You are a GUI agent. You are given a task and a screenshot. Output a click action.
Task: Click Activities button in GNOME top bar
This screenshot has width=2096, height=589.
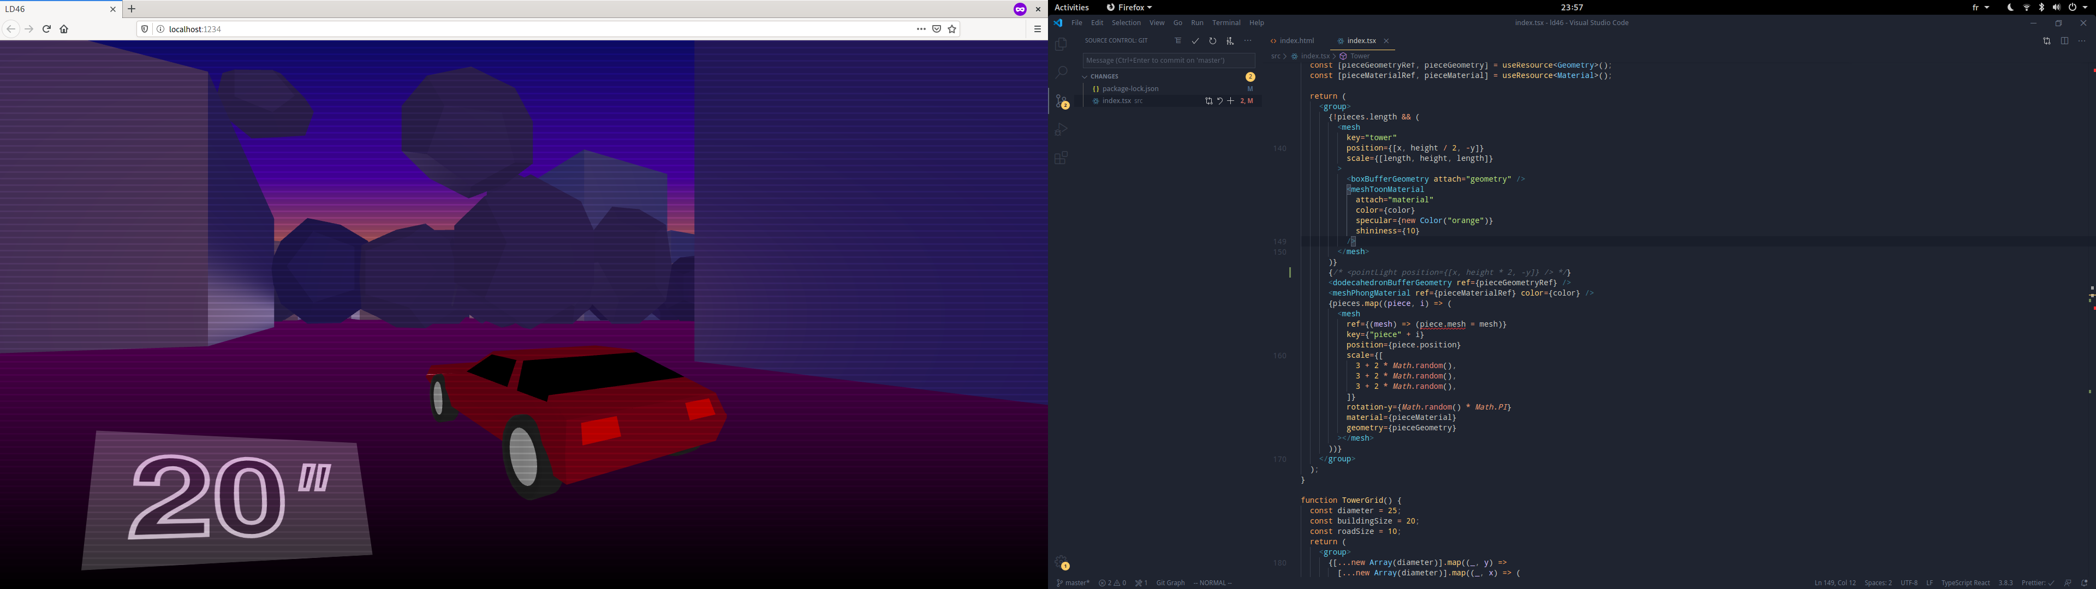[x=1071, y=7]
